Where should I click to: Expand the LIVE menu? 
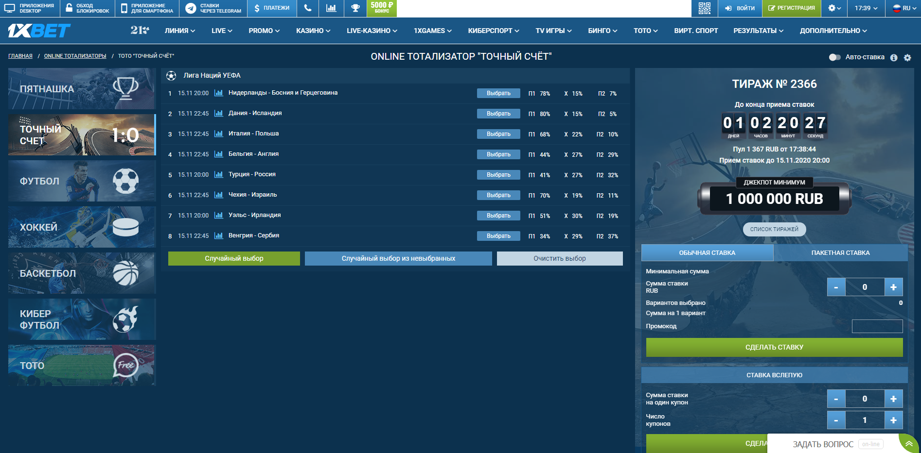(222, 31)
